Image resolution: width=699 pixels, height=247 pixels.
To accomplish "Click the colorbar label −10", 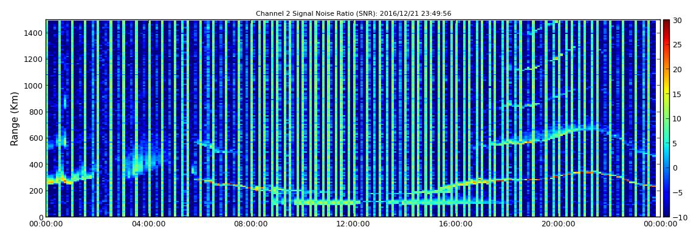I will [679, 217].
